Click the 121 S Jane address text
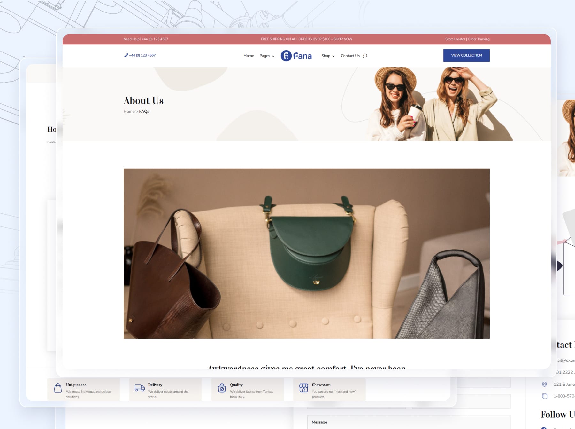The height and width of the screenshot is (429, 575). [564, 384]
